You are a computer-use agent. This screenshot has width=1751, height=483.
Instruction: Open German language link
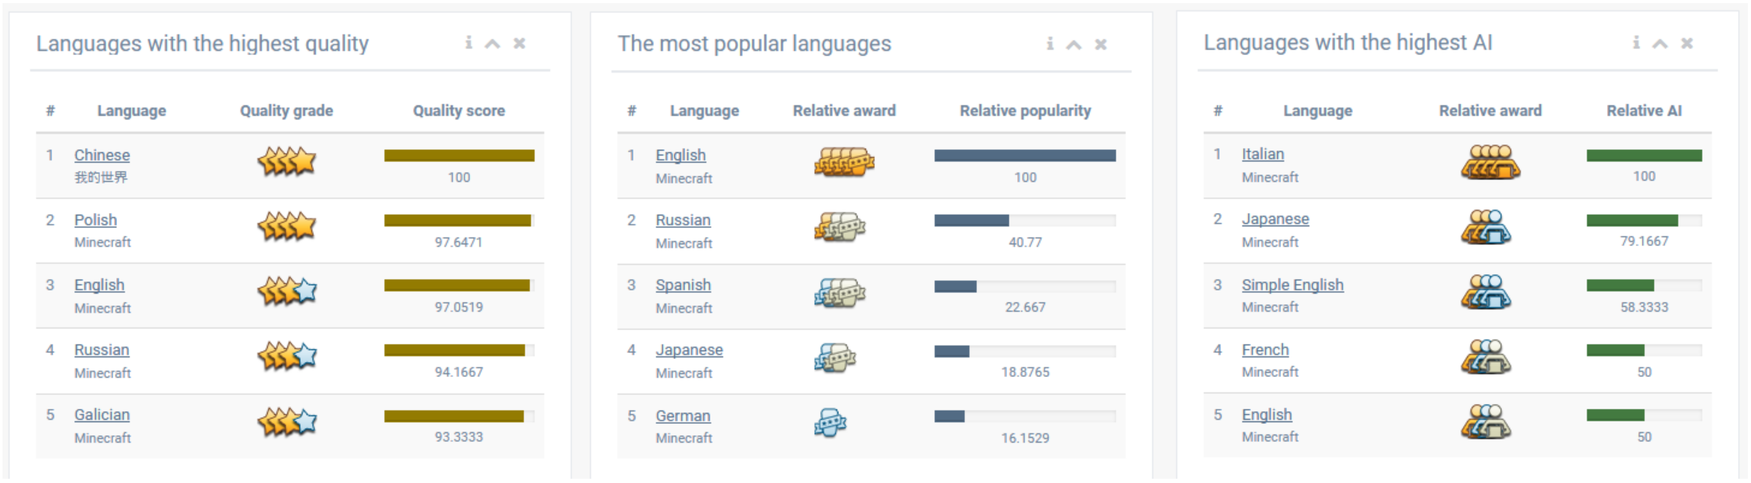(x=683, y=416)
